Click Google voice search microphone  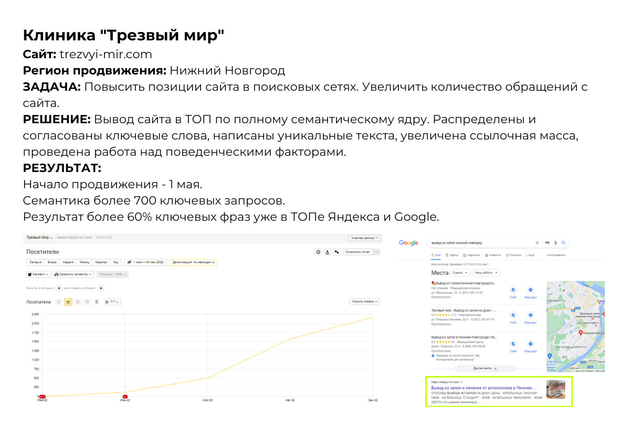tap(555, 243)
